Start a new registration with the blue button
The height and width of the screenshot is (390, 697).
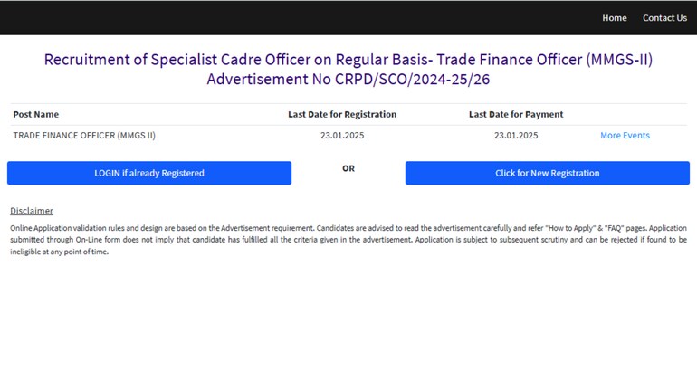pyautogui.click(x=548, y=173)
